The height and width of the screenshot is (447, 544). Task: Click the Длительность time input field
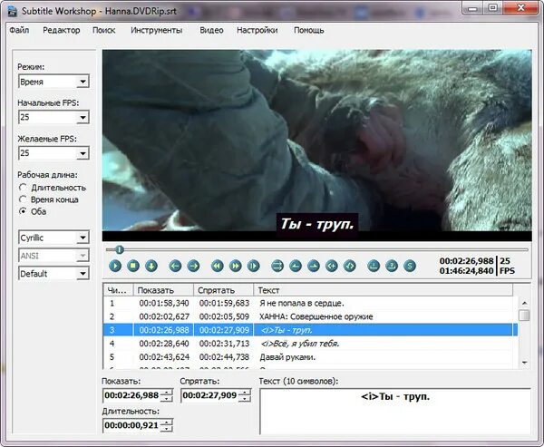[x=132, y=425]
